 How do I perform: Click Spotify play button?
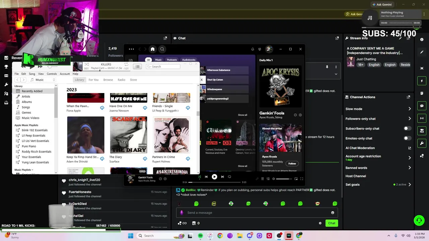pos(214,177)
